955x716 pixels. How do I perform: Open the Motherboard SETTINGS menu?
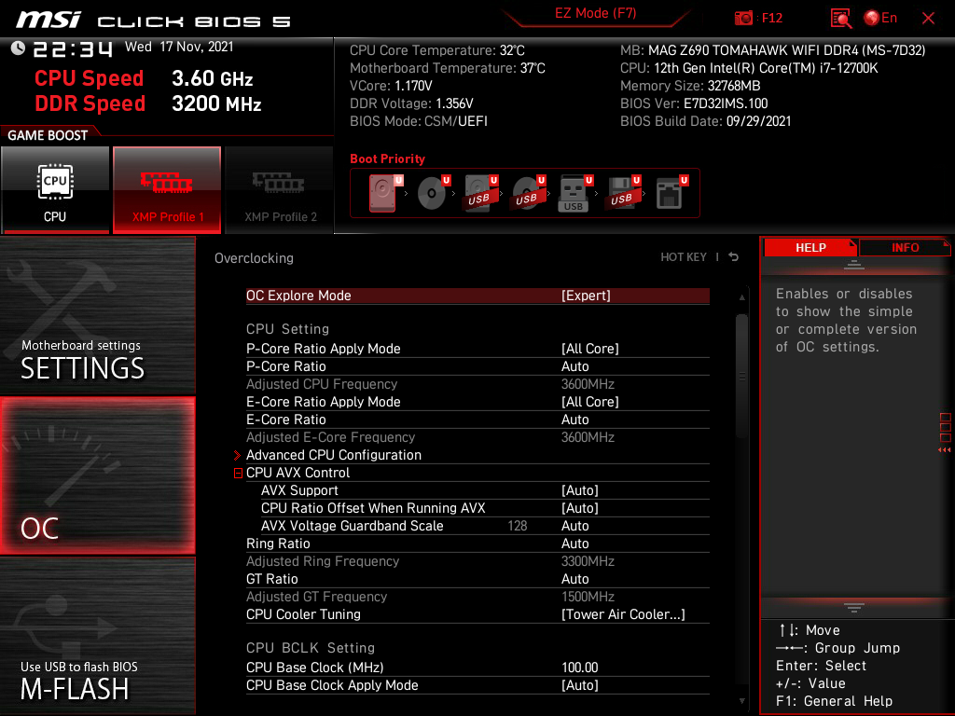pos(97,316)
